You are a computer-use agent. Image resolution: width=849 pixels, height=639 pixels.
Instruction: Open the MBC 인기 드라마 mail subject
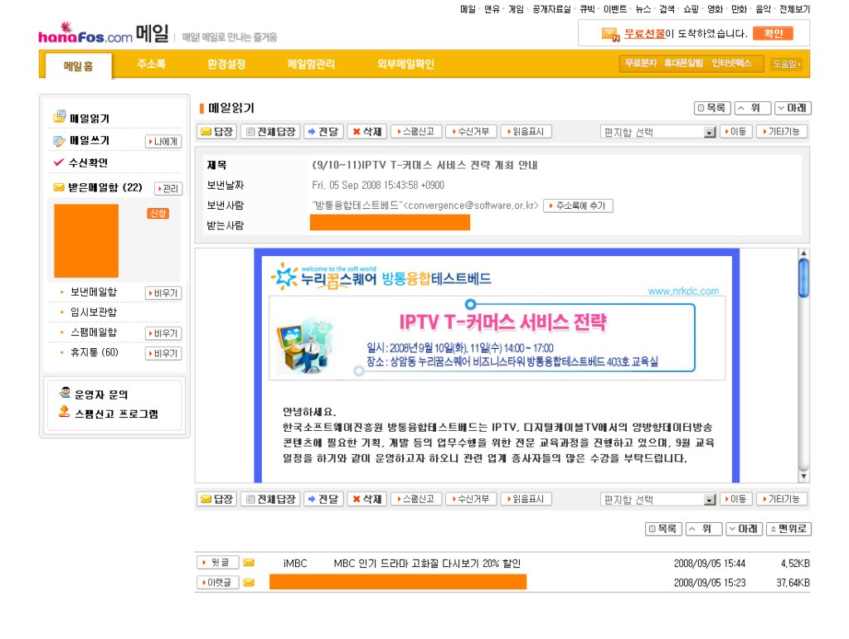point(427,564)
